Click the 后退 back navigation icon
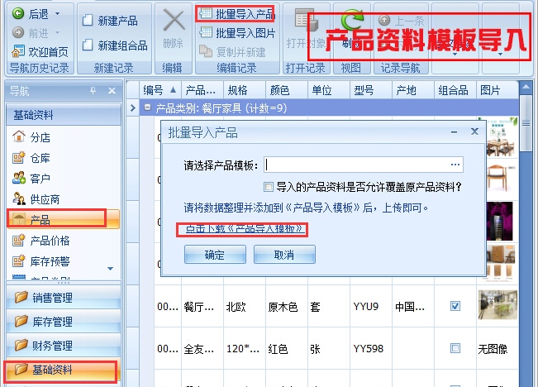Image resolution: width=538 pixels, height=387 pixels. pos(18,14)
